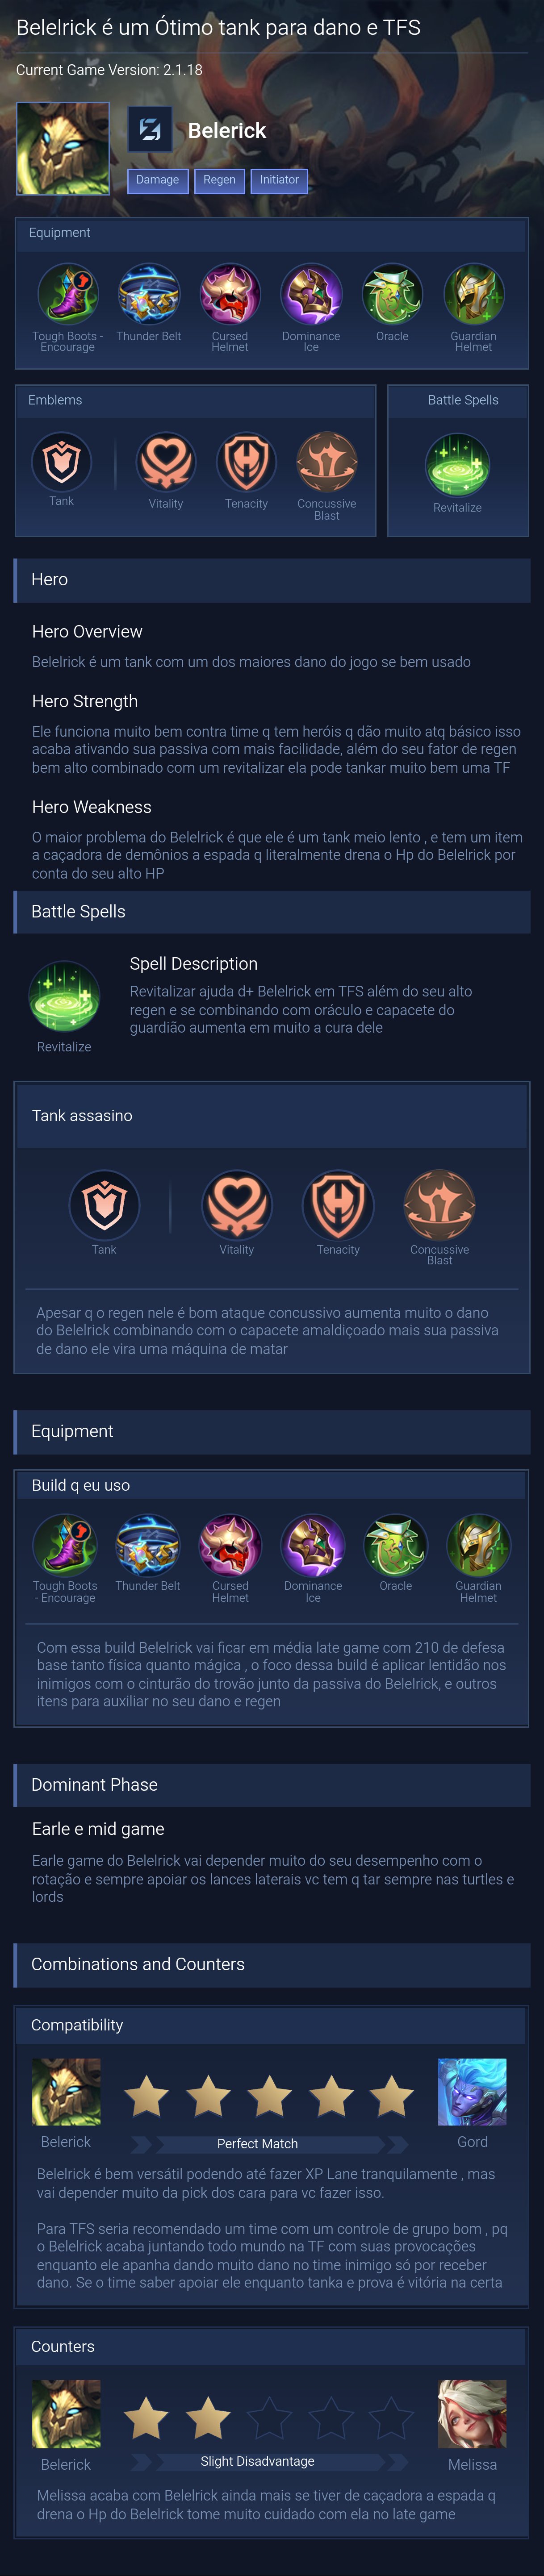Open the Guardian Helmet equipment icon
The height and width of the screenshot is (2576, 544).
[x=474, y=294]
